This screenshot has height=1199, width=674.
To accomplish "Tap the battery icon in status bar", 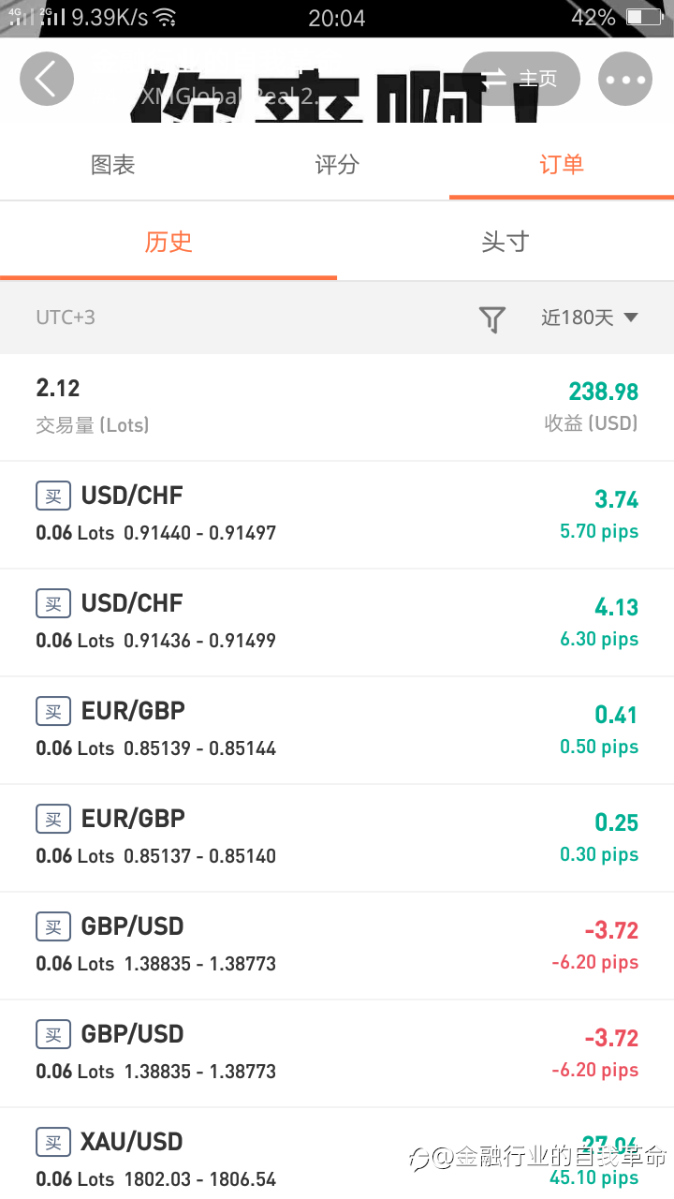I will 644,17.
